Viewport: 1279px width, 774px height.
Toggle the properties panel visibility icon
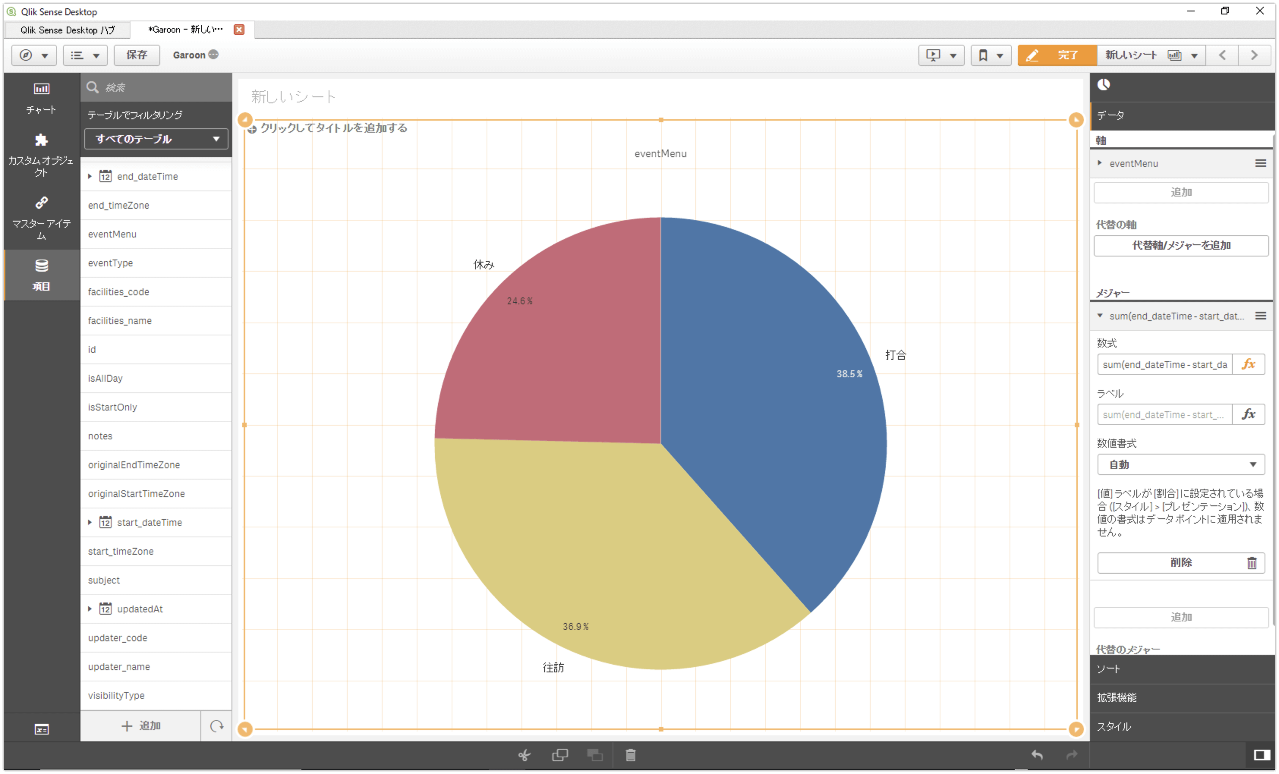1261,755
